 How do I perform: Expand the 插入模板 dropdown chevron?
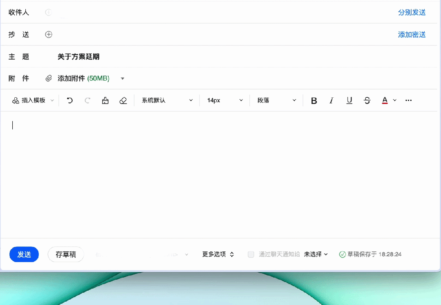52,101
